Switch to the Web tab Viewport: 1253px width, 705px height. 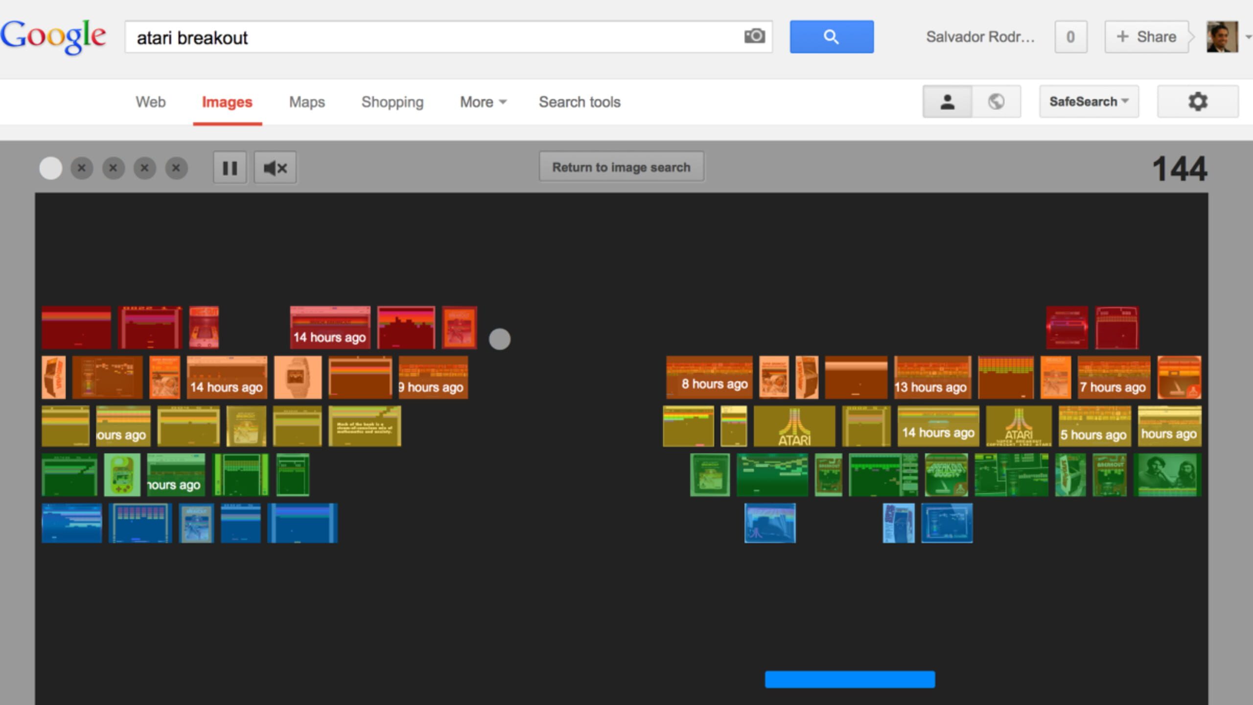click(x=150, y=102)
